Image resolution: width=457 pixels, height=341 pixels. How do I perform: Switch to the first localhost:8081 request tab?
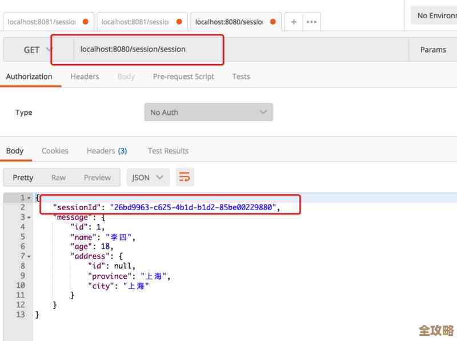pyautogui.click(x=42, y=22)
